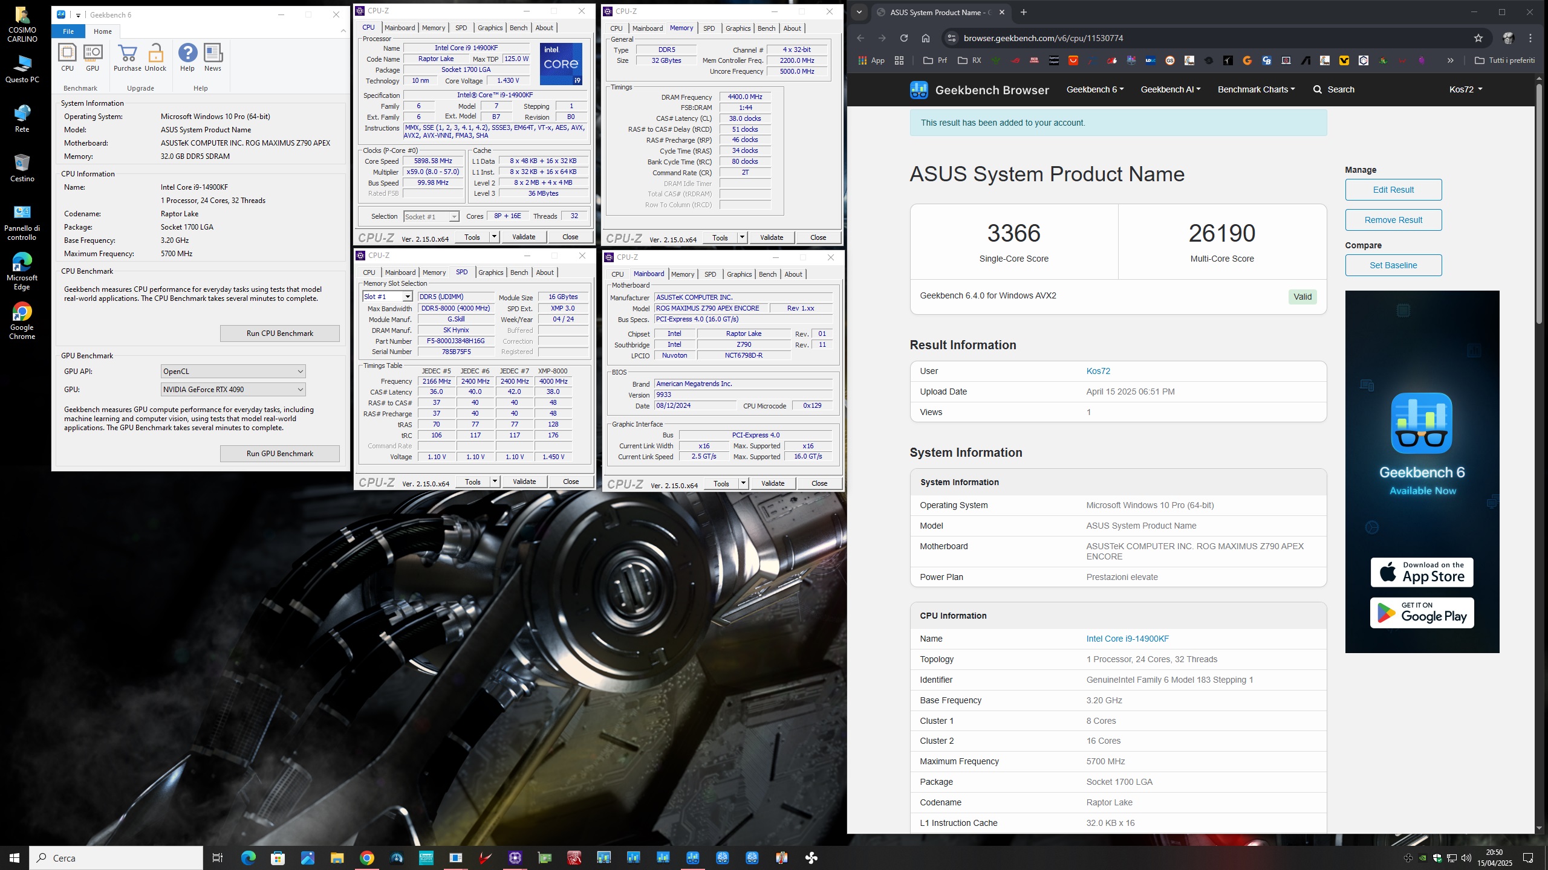The image size is (1548, 870).
Task: Open Microsoft Store from the taskbar
Action: [x=278, y=858]
